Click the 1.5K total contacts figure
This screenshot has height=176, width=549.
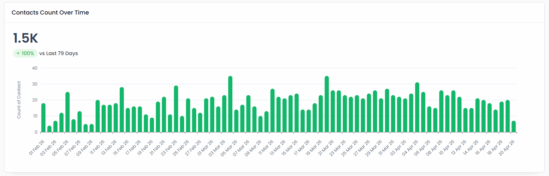[x=26, y=38]
